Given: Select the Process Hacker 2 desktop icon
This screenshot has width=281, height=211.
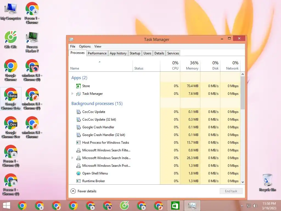Looking at the screenshot, I should tap(32, 42).
